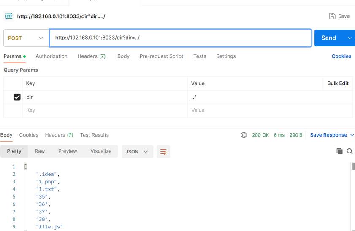Open the JSON format dropdown
The height and width of the screenshot is (231, 355).
[137, 152]
